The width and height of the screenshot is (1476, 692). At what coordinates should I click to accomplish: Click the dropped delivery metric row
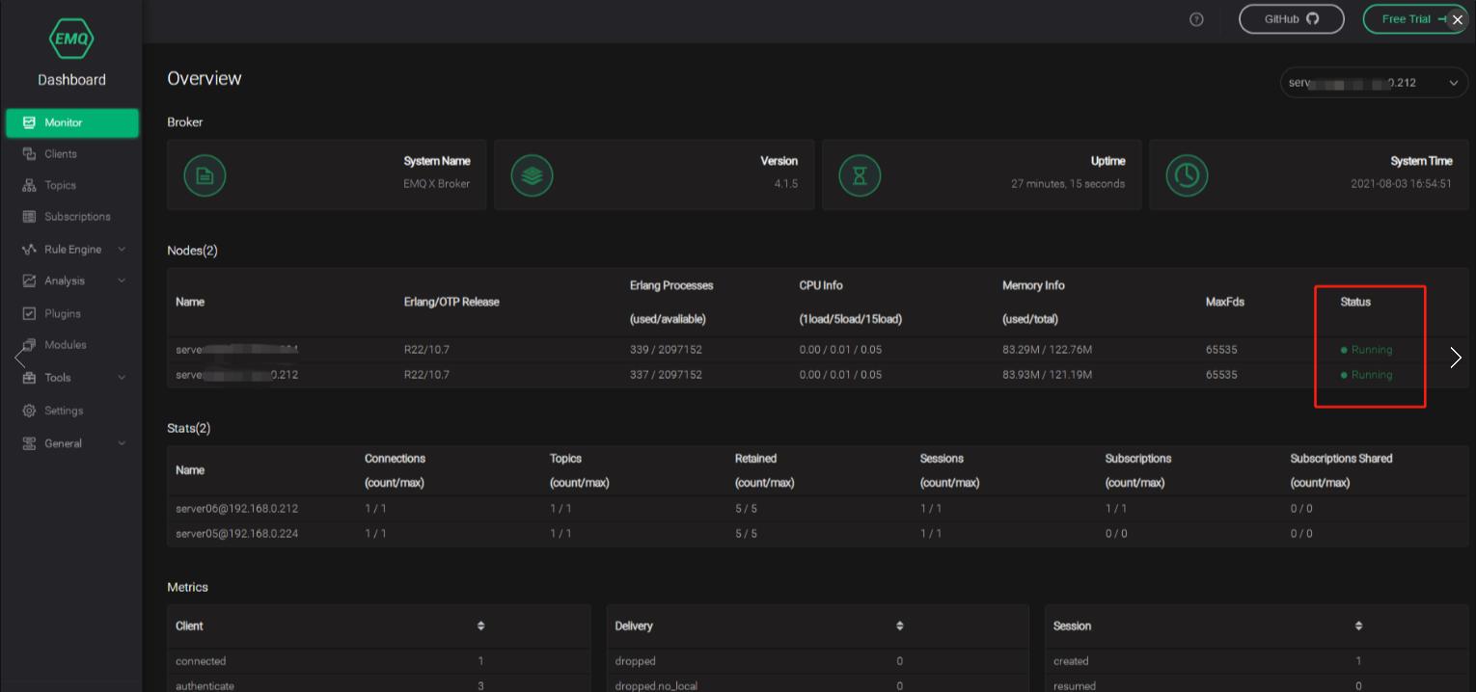[817, 661]
